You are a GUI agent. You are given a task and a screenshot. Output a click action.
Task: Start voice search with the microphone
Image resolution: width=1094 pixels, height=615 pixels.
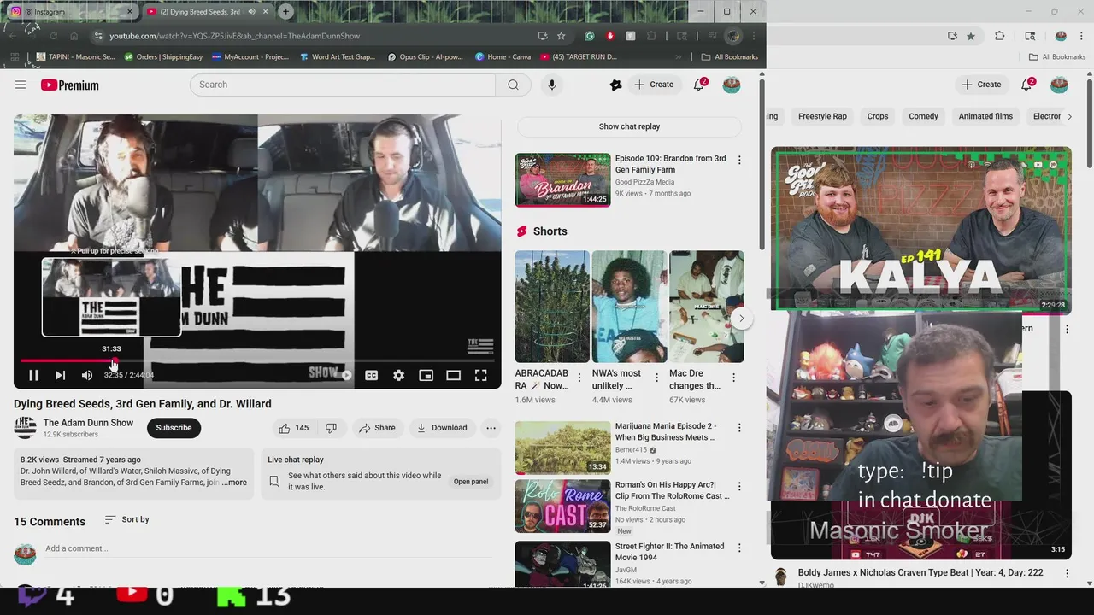[551, 85]
